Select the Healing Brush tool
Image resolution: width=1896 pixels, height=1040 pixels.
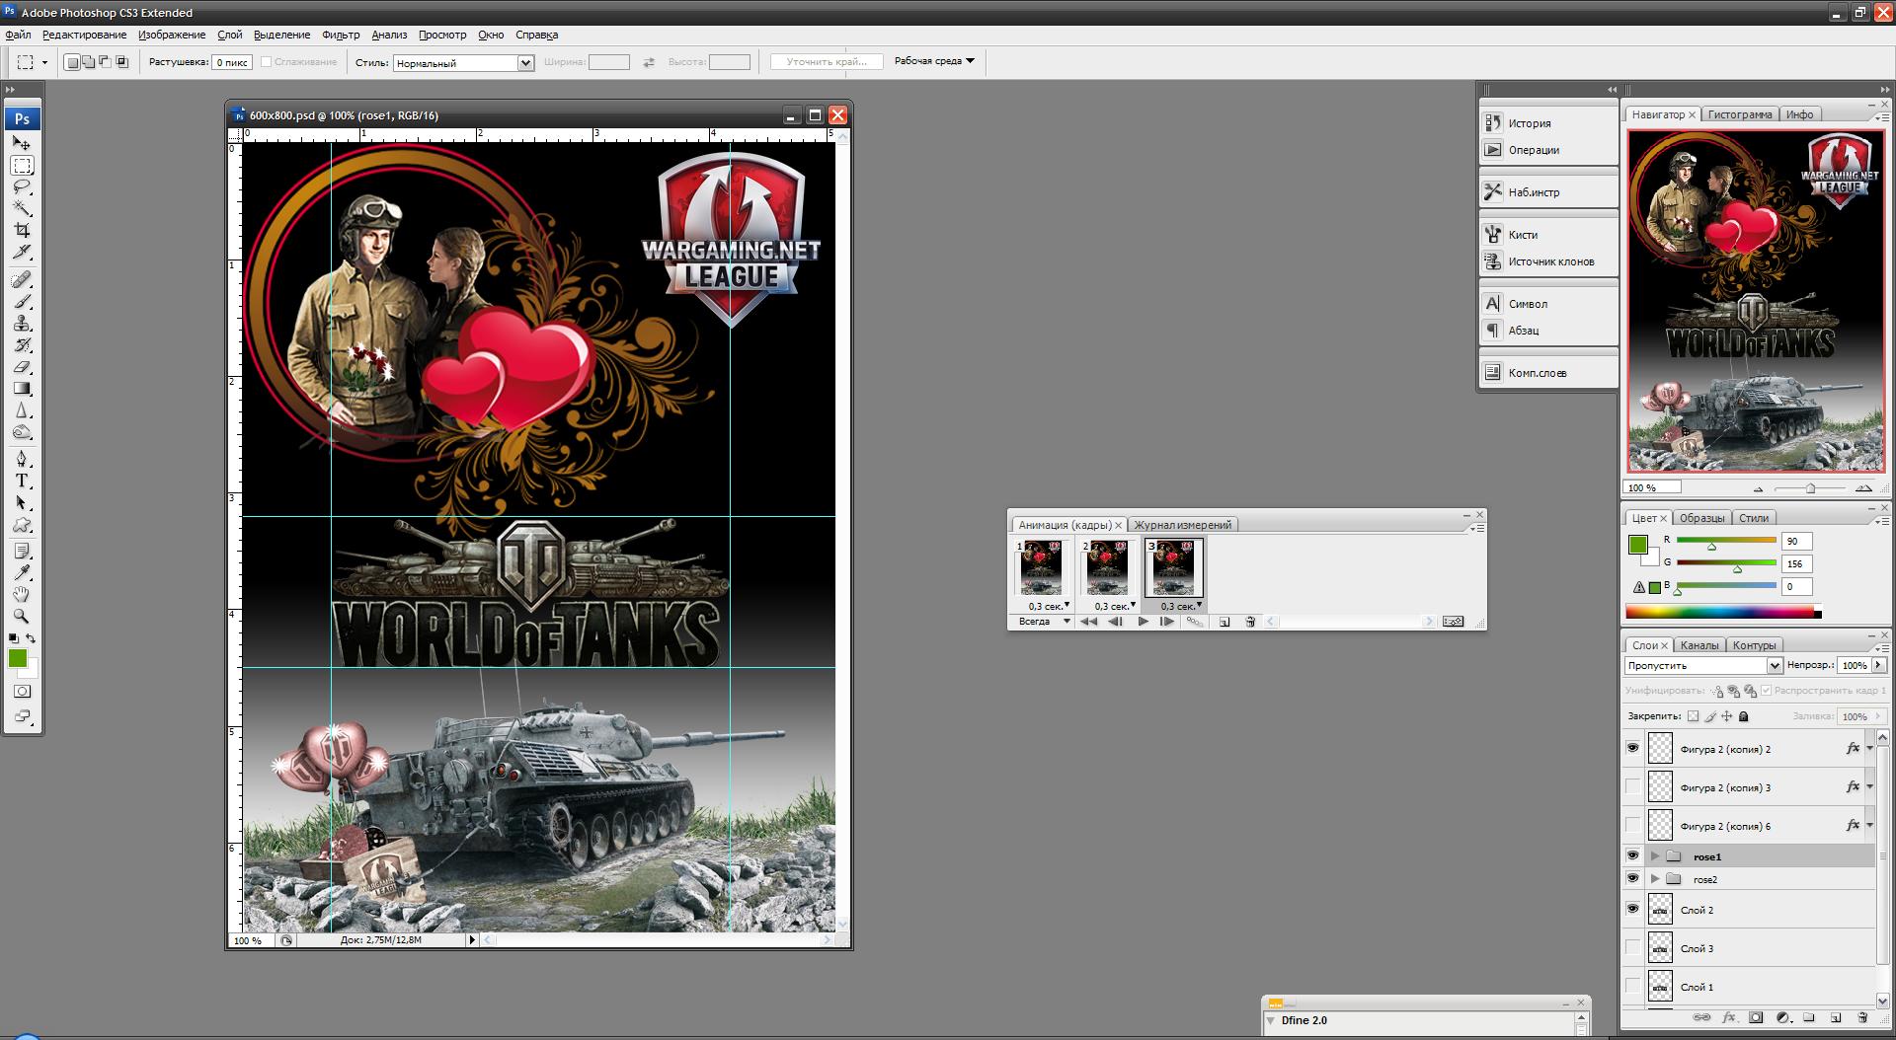[22, 279]
